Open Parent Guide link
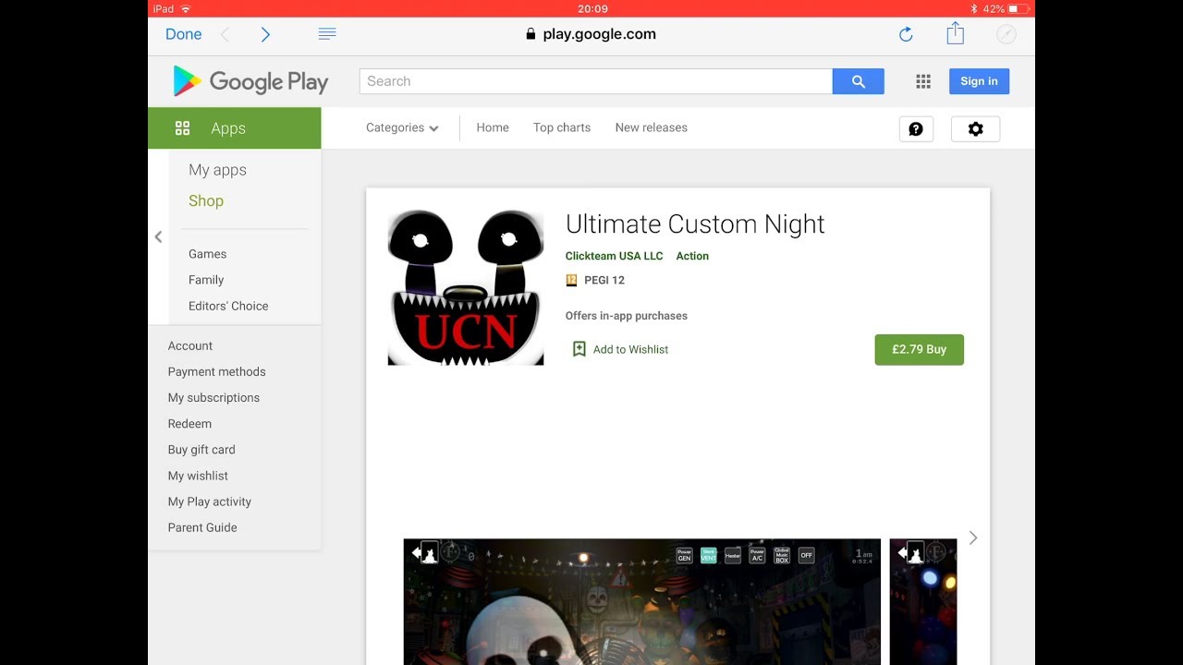 (x=202, y=527)
